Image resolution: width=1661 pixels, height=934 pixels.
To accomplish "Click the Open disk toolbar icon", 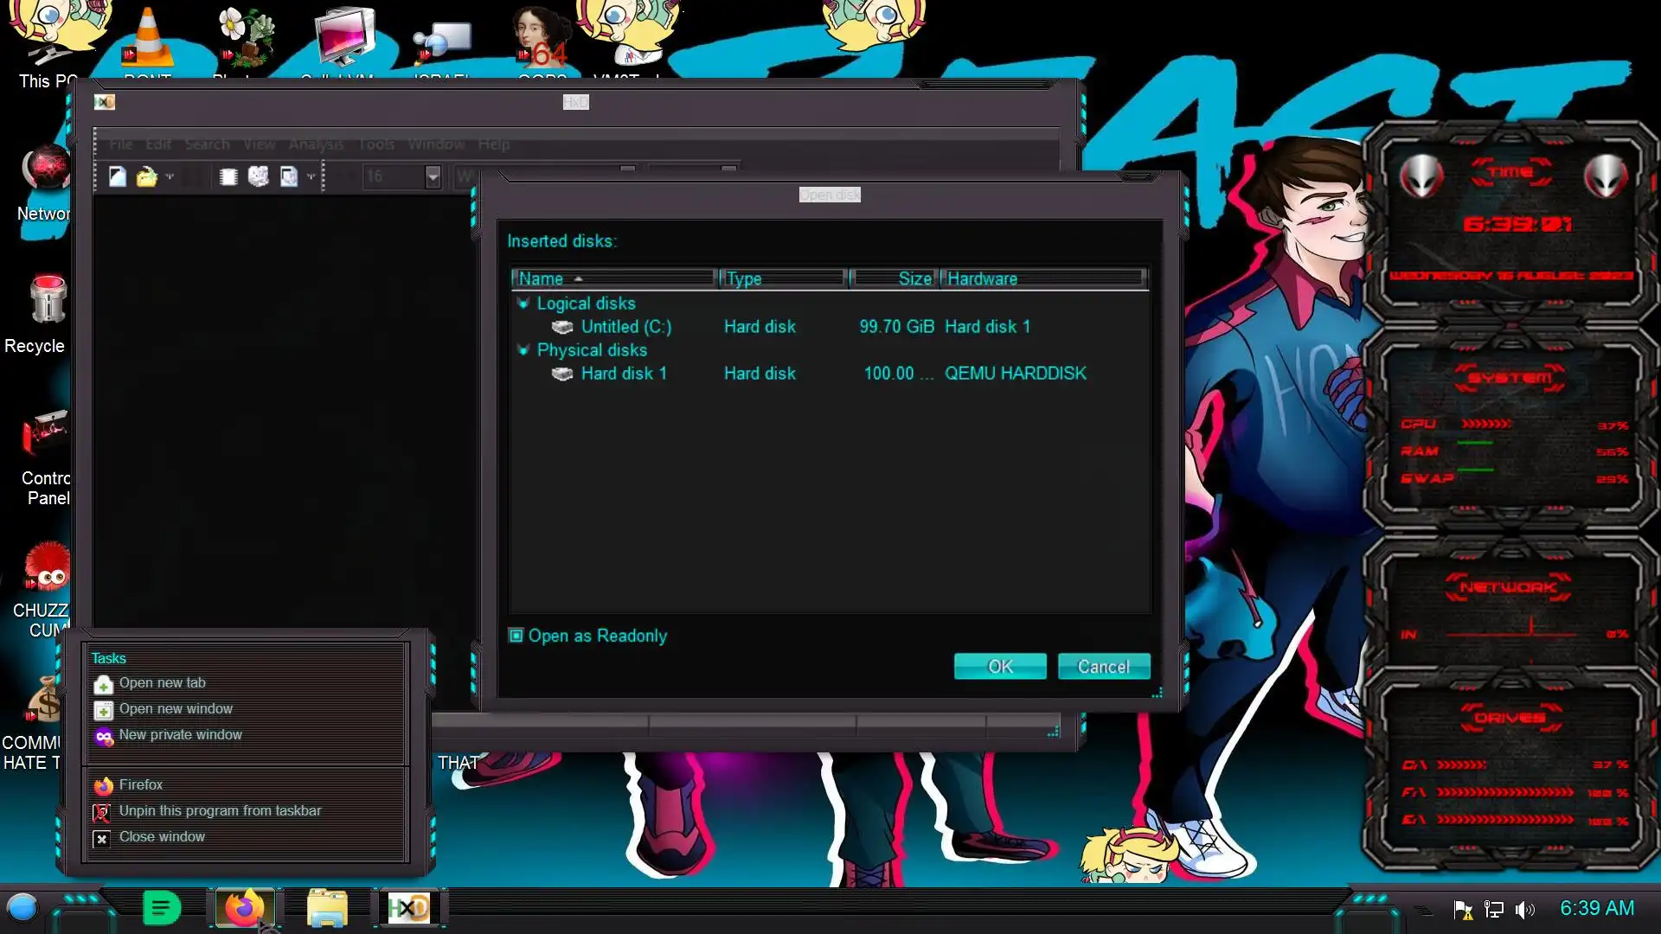I will point(258,176).
